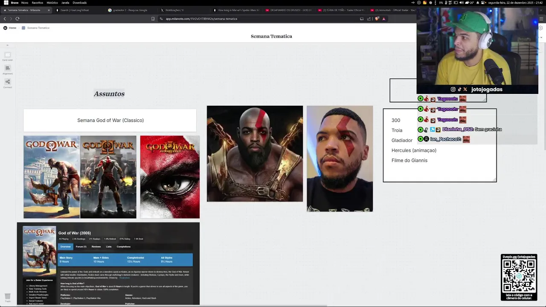Screen dimensions: 546x307
Task: Open the Favoritos menu
Action: click(x=38, y=3)
